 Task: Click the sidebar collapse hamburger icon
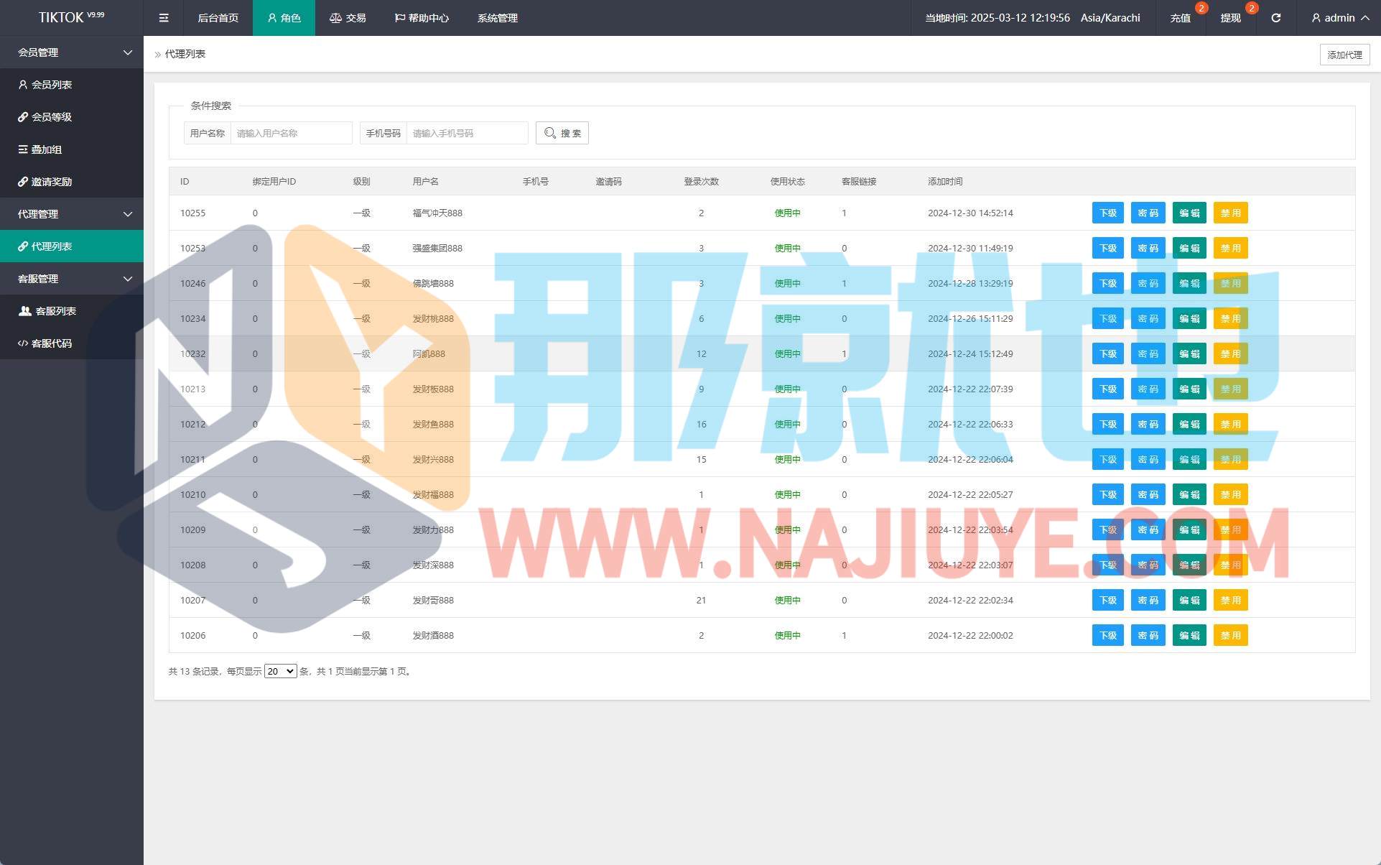164,18
